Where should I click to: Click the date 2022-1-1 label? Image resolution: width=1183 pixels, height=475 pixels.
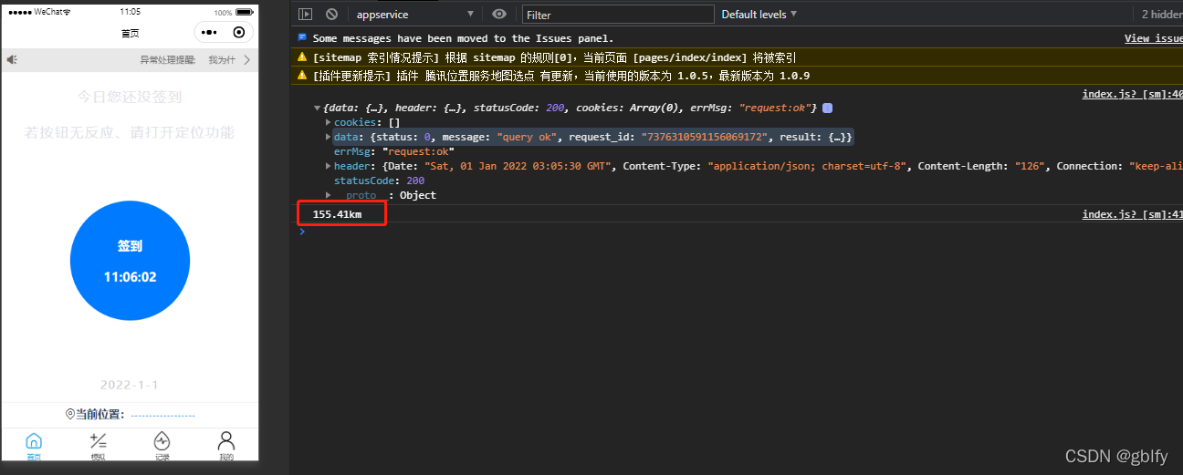pos(130,385)
